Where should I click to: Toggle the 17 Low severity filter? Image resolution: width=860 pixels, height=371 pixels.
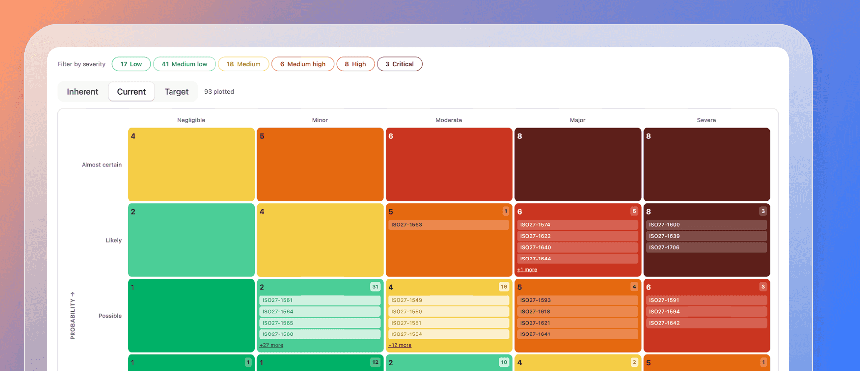tap(131, 64)
